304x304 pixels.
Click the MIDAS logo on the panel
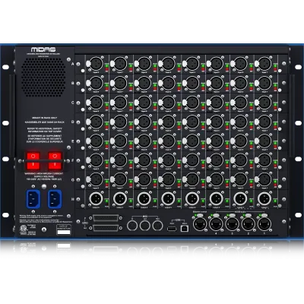pos(43,49)
